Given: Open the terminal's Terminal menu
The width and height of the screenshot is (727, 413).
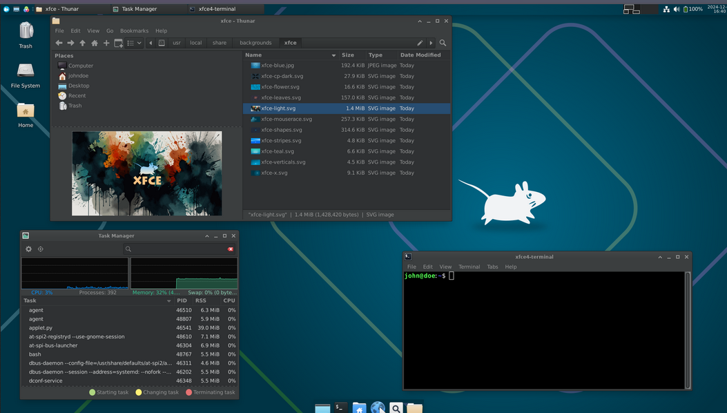Looking at the screenshot, I should tap(469, 267).
